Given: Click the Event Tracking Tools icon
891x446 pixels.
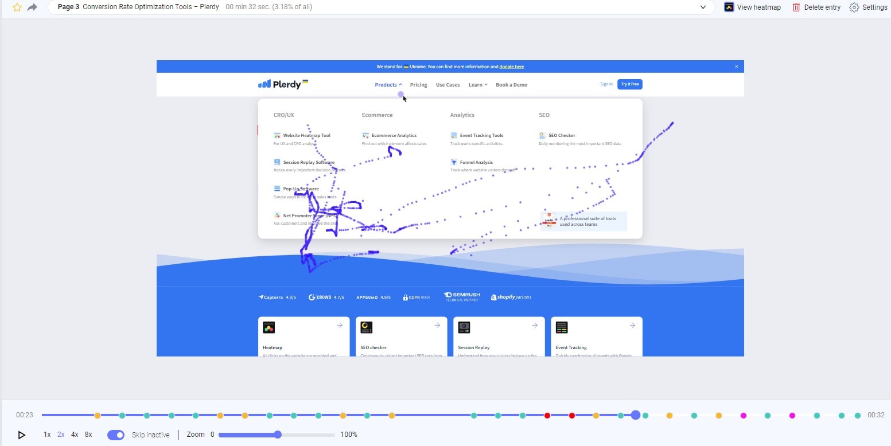Looking at the screenshot, I should pos(454,136).
